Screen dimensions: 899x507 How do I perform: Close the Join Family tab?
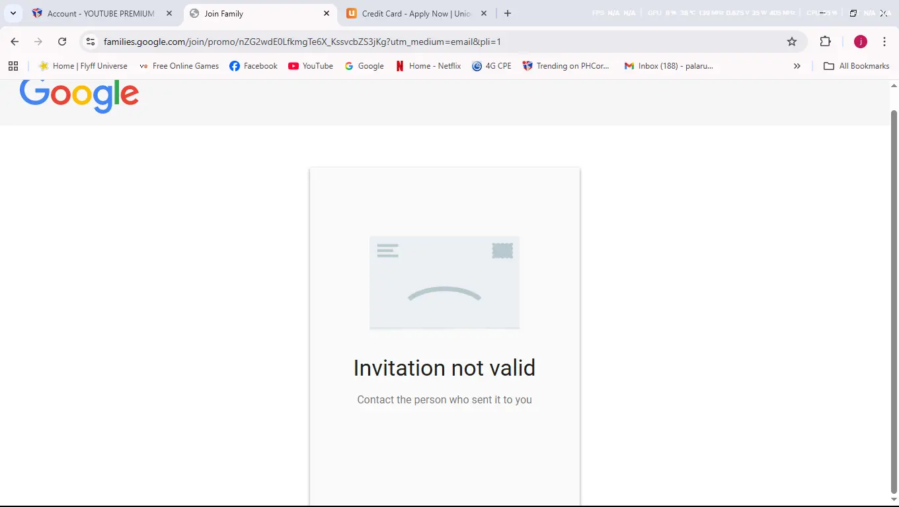pyautogui.click(x=327, y=13)
